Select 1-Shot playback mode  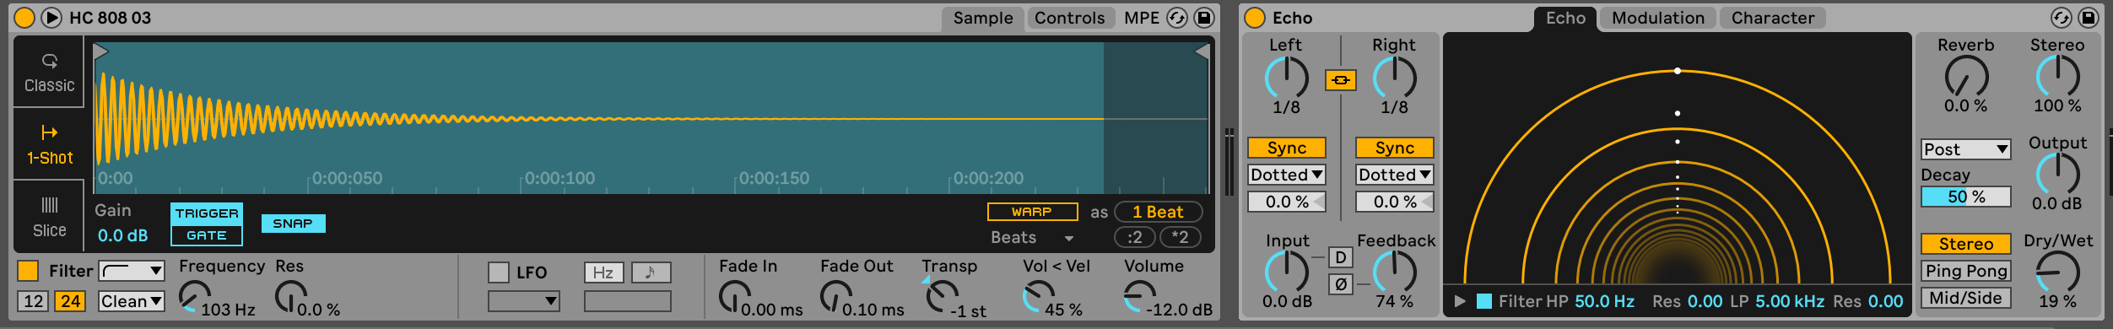(x=49, y=144)
